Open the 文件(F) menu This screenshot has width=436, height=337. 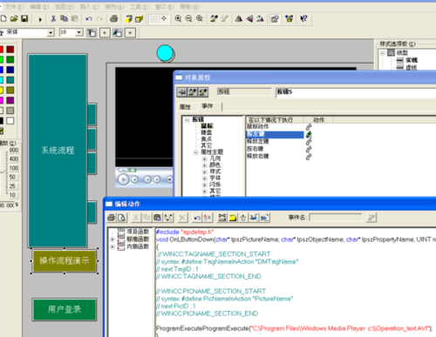14,7
